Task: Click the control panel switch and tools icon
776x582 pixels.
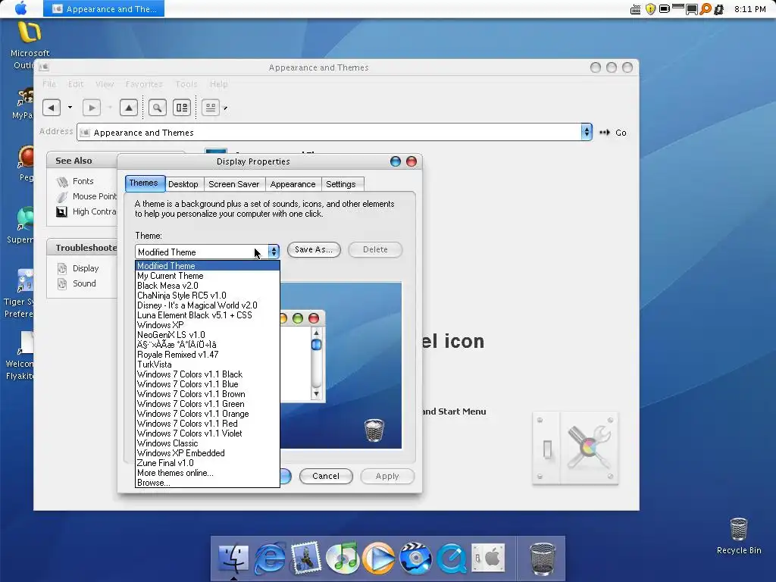Action: coord(575,448)
